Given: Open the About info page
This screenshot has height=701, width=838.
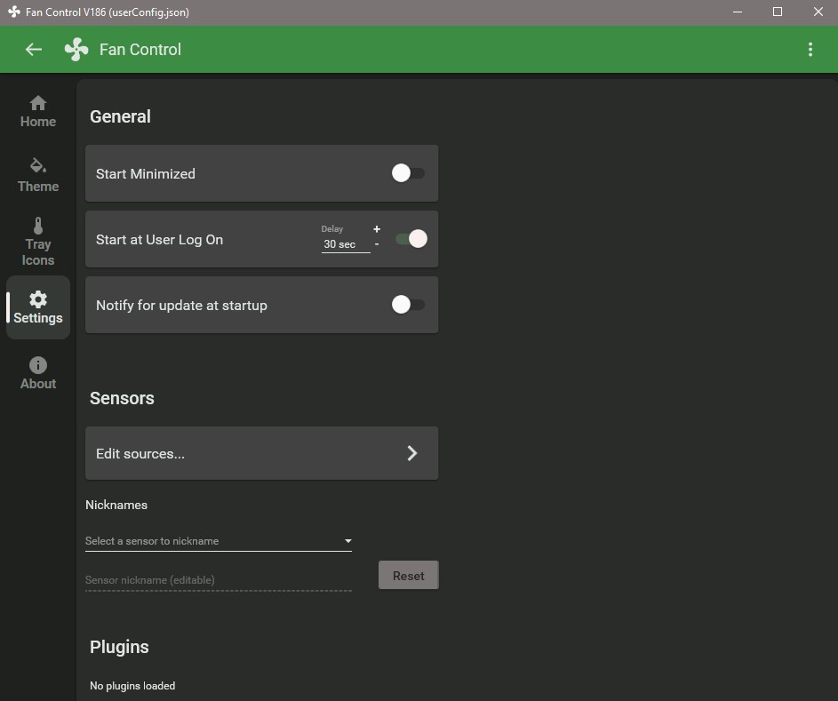Looking at the screenshot, I should coord(38,373).
